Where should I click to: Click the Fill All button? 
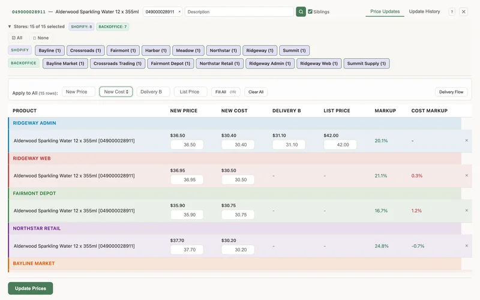click(x=226, y=92)
